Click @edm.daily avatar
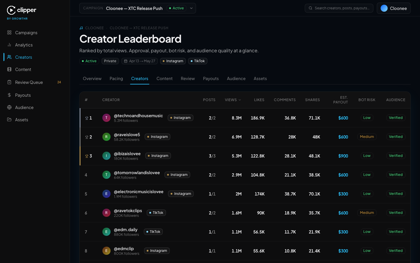Screen dimensions: 420x263 click(x=106, y=232)
